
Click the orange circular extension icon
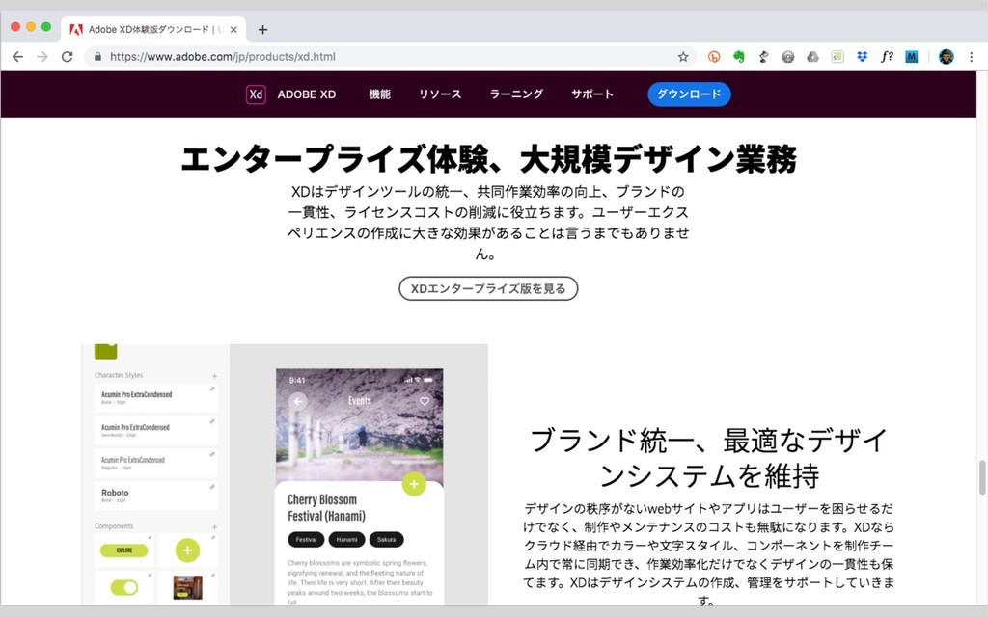click(714, 57)
